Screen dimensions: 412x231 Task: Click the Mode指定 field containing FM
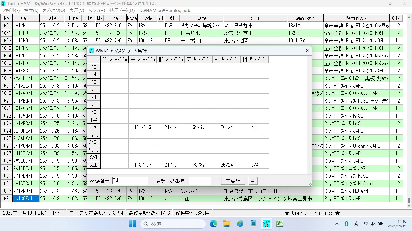click(130, 181)
